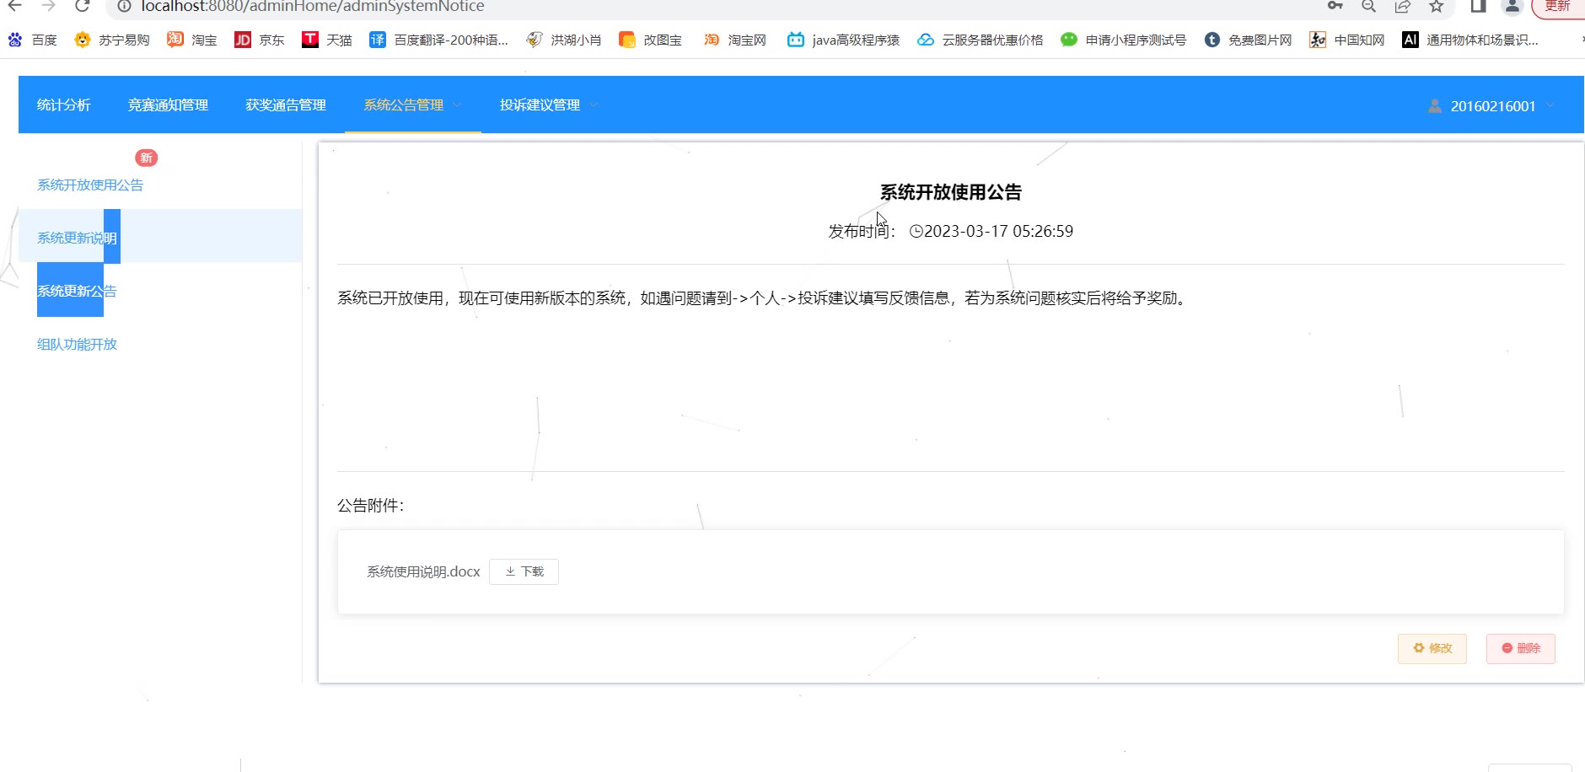
Task: Open the browser profile avatar icon
Action: click(1512, 7)
